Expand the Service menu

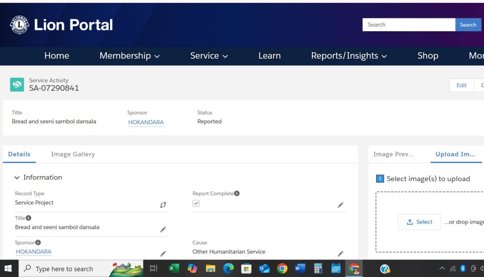tap(209, 56)
